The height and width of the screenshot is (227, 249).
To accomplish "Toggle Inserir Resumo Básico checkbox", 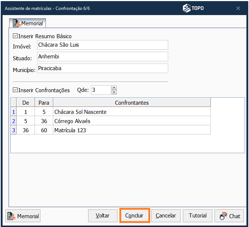I will click(15, 36).
